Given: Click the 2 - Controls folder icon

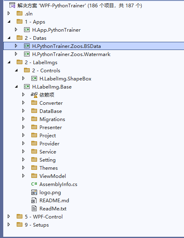Looking at the screenshot, I should (27, 70).
